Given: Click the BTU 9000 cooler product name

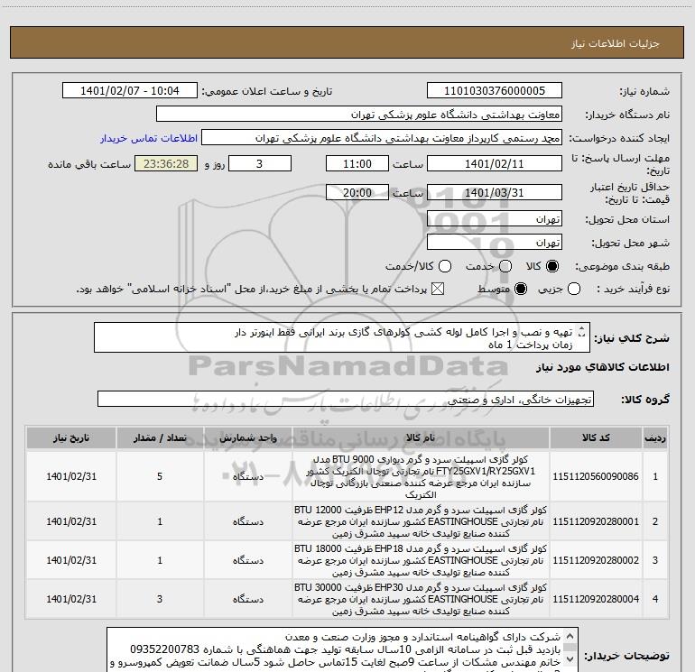Looking at the screenshot, I should tap(421, 476).
